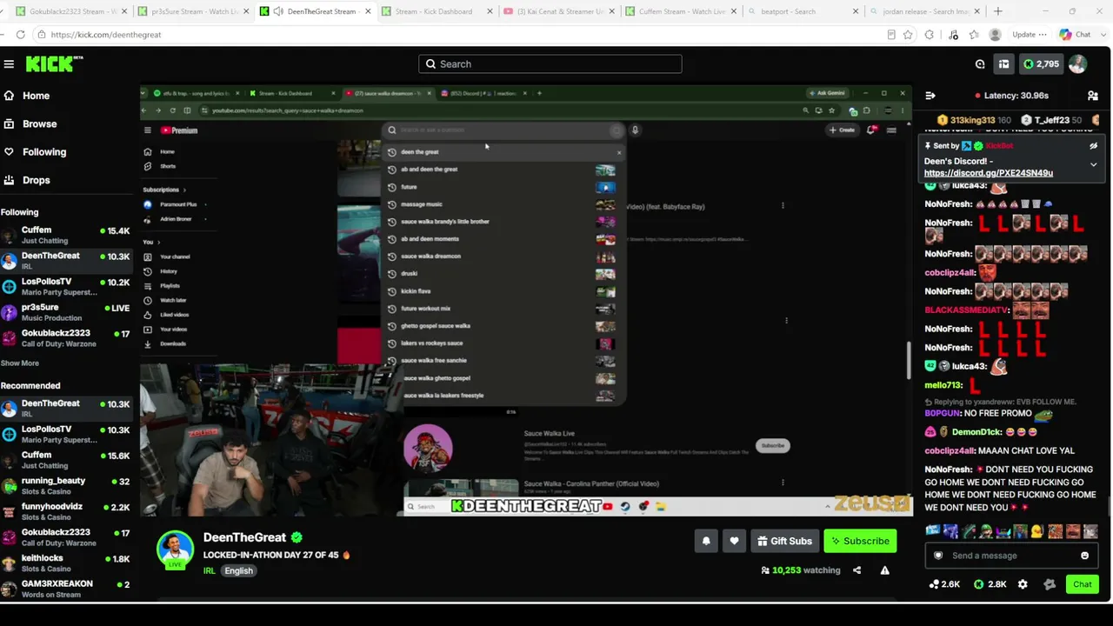Open the 2.8K KICKs gifting option
This screenshot has width=1113, height=626.
990,584
